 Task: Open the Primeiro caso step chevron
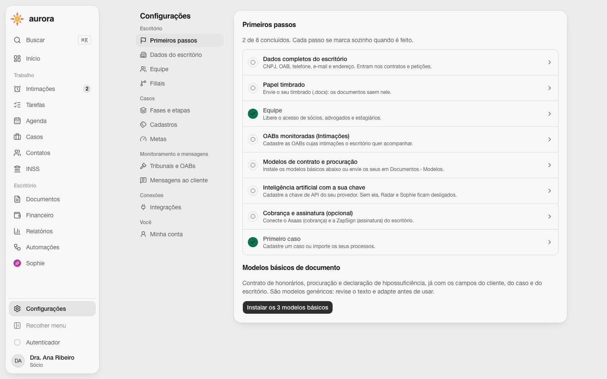(550, 242)
